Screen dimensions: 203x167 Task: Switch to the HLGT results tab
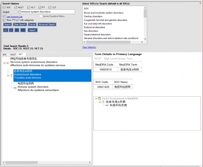13,54
